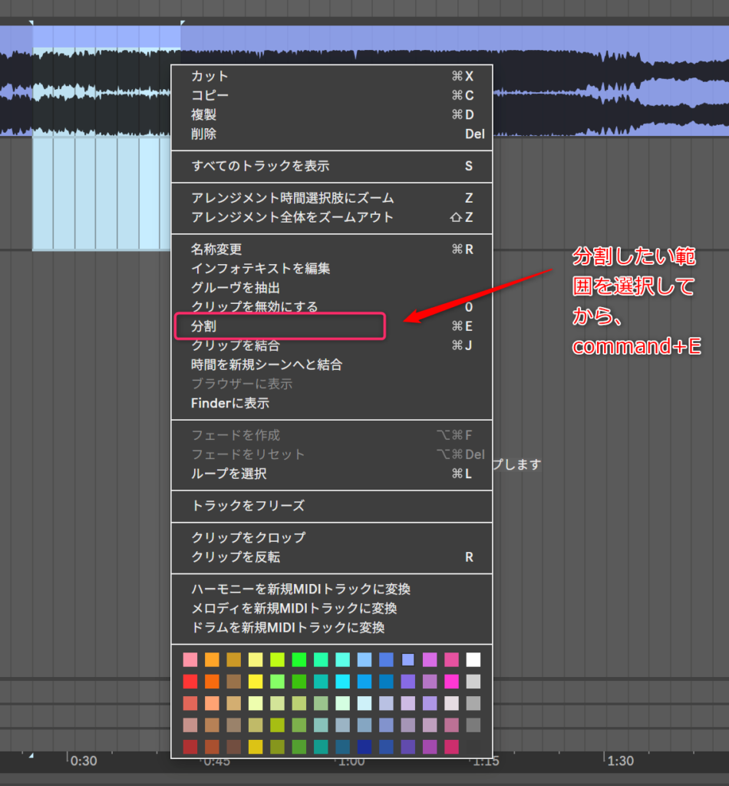Choose カット (Cut) from the menu

[209, 76]
